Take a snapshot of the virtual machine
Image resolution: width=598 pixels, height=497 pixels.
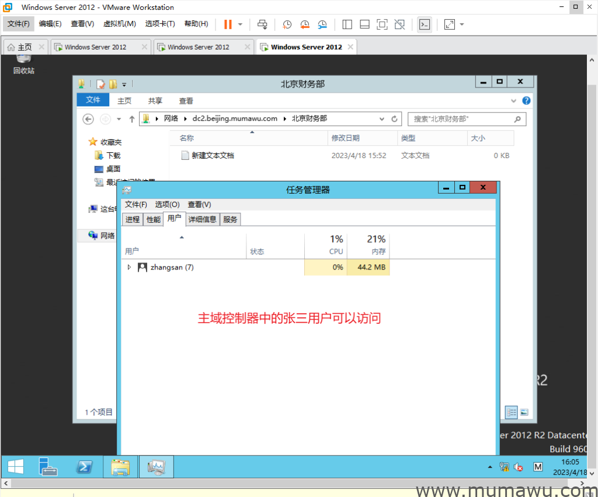287,24
